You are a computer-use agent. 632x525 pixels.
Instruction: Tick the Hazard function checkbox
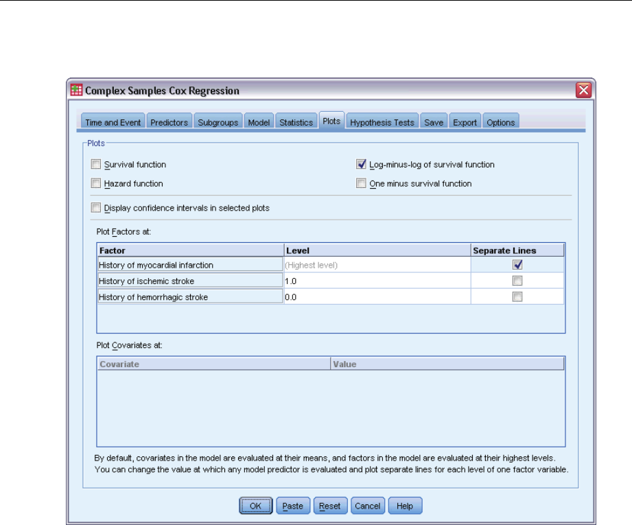pos(96,183)
